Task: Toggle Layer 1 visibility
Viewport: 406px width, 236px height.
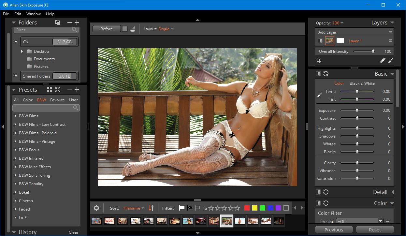Action: [x=320, y=41]
